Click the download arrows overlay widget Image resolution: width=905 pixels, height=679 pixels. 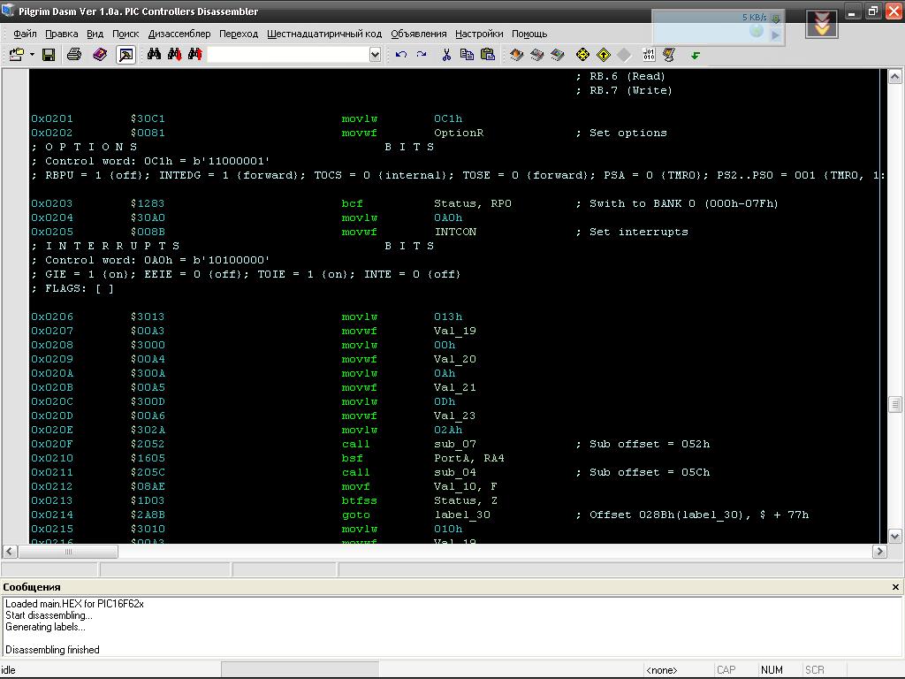point(822,24)
